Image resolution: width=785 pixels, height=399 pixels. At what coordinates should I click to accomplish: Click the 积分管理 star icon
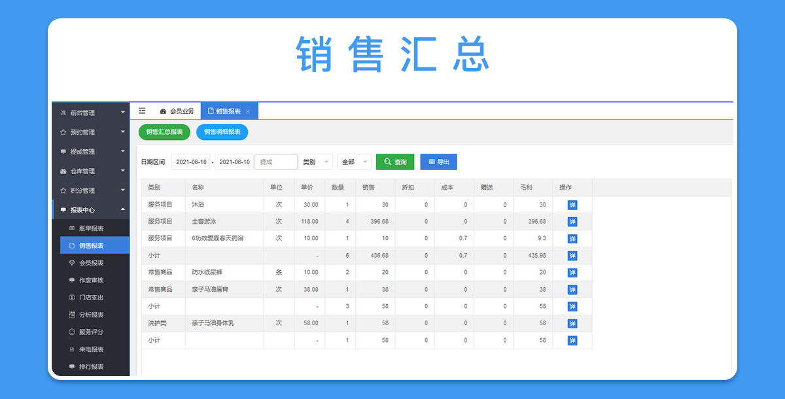[63, 191]
